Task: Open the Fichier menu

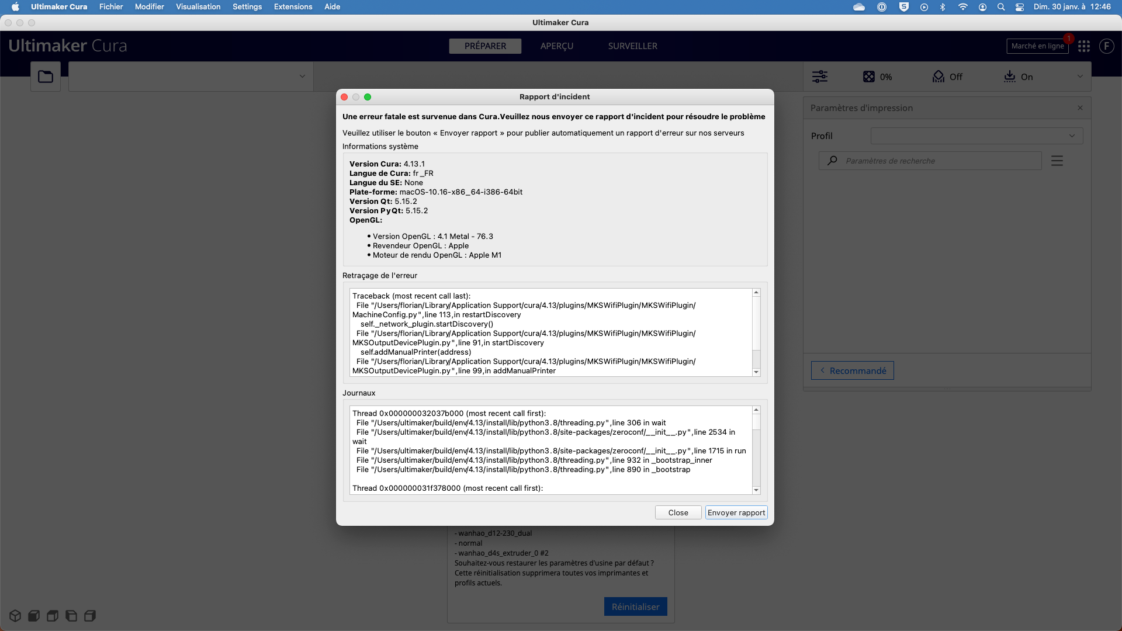Action: 111,7
